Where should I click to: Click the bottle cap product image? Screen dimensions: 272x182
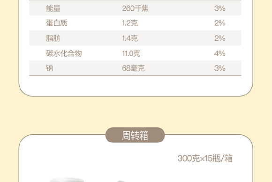[67, 180]
